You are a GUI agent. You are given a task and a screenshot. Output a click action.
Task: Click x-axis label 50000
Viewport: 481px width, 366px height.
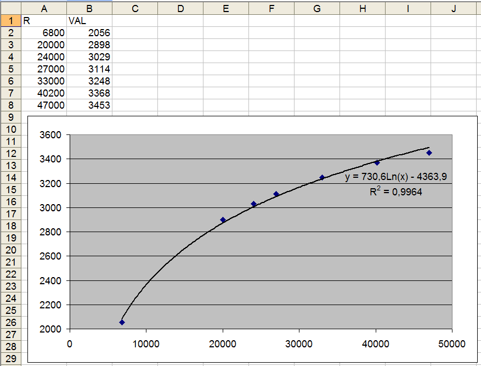tap(452, 344)
